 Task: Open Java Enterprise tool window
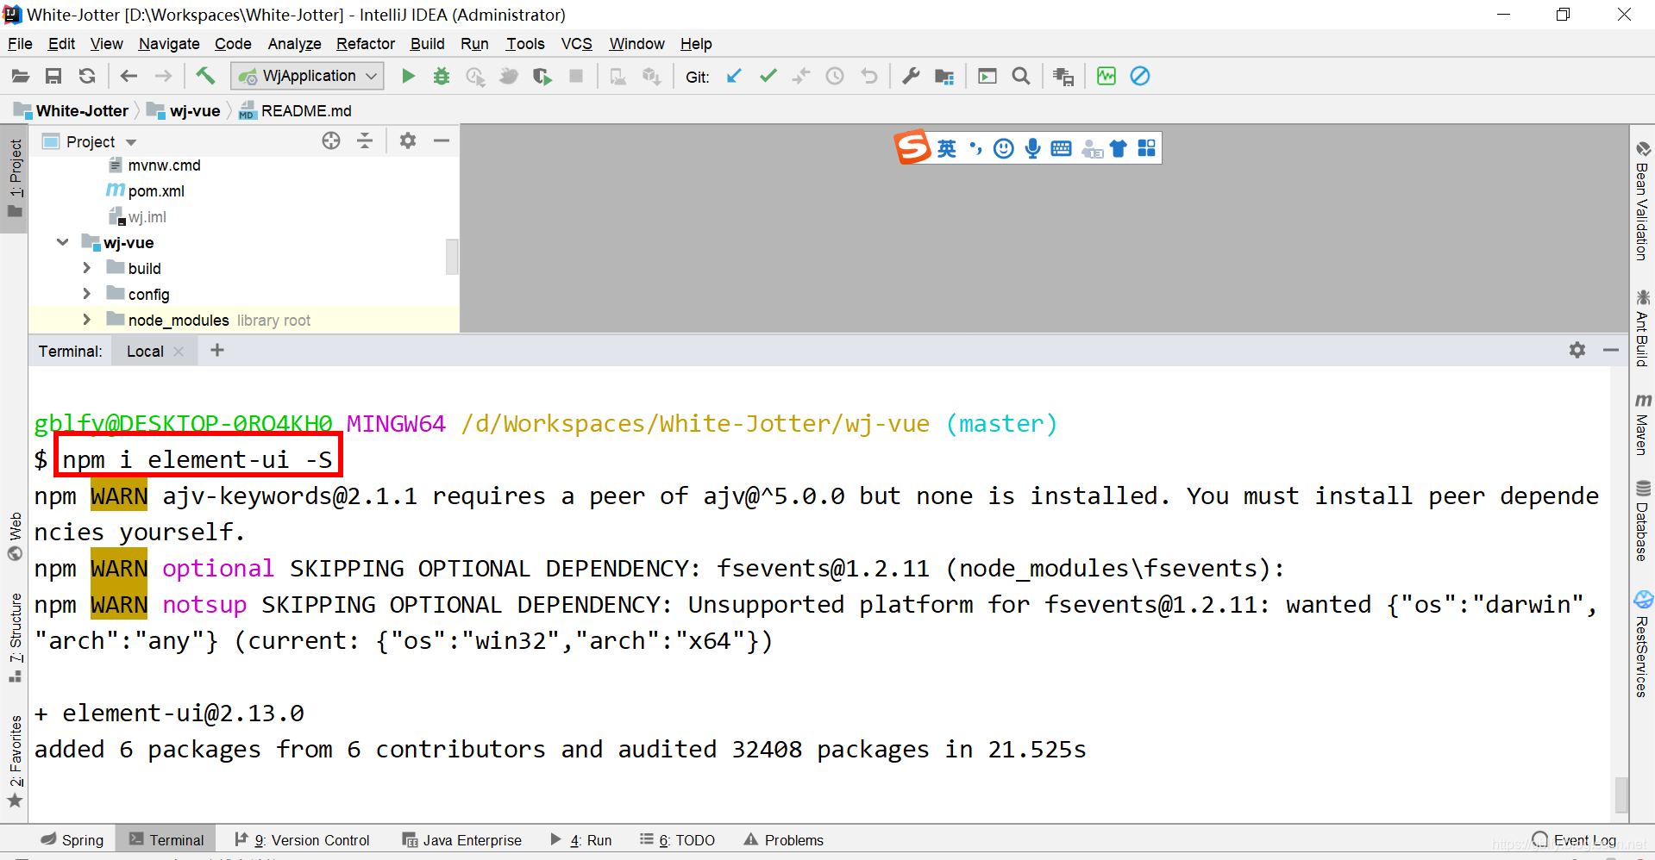pyautogui.click(x=462, y=840)
